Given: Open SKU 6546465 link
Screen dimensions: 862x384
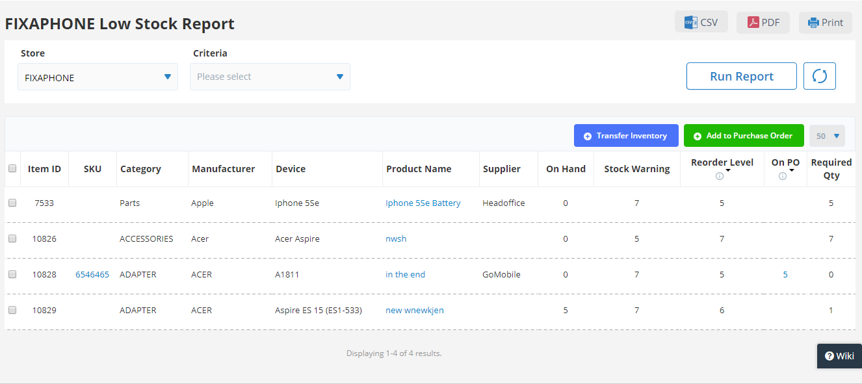Looking at the screenshot, I should tap(92, 275).
